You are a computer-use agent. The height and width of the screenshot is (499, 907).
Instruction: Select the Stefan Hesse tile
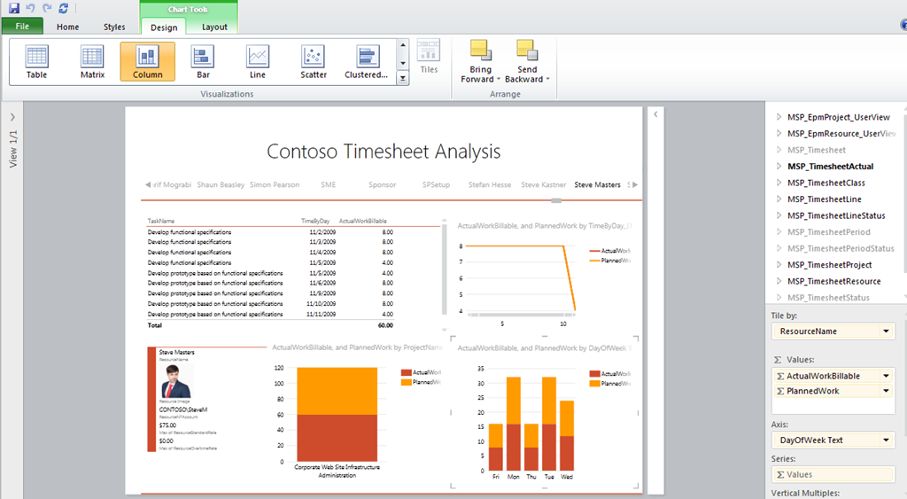[489, 184]
